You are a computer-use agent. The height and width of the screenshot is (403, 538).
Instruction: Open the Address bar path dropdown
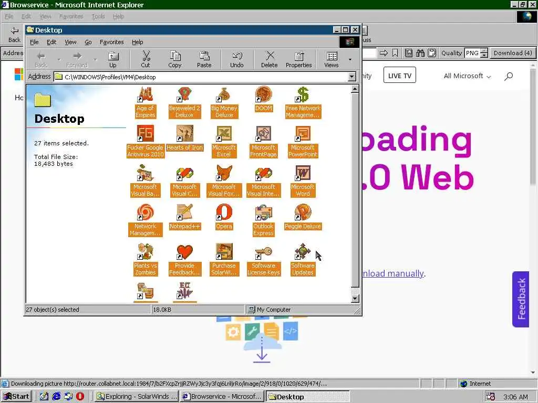351,77
